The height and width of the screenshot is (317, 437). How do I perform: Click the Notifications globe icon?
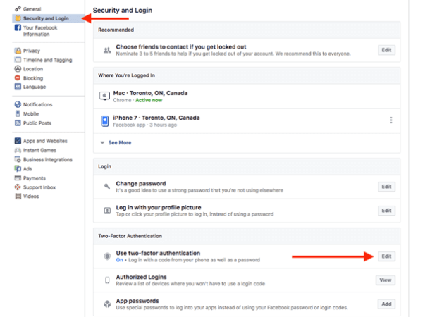click(18, 104)
